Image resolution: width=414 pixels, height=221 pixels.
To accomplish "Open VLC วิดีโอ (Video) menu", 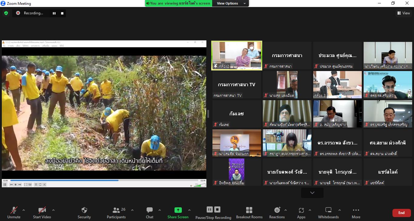I will (x=25, y=46).
